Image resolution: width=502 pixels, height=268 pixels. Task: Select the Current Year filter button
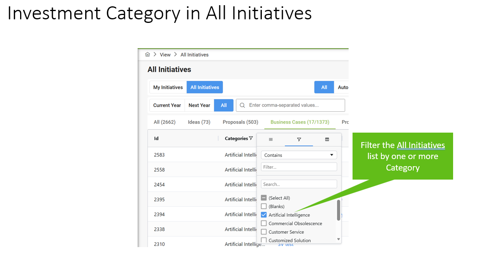(167, 105)
